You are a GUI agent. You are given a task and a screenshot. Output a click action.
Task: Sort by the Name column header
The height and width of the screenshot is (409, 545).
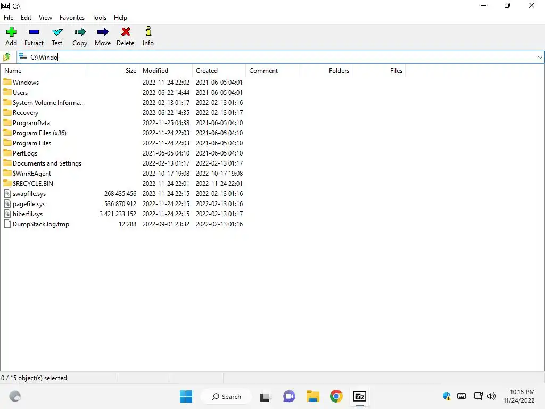pos(43,71)
